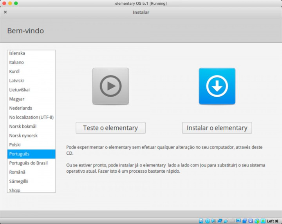Click the USB plug status icon

pyautogui.click(x=226, y=221)
